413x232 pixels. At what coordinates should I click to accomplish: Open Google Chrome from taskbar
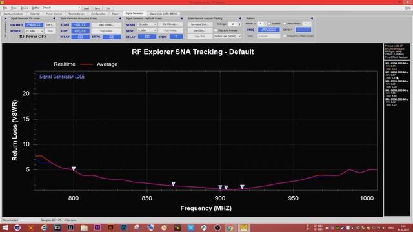coord(230,227)
